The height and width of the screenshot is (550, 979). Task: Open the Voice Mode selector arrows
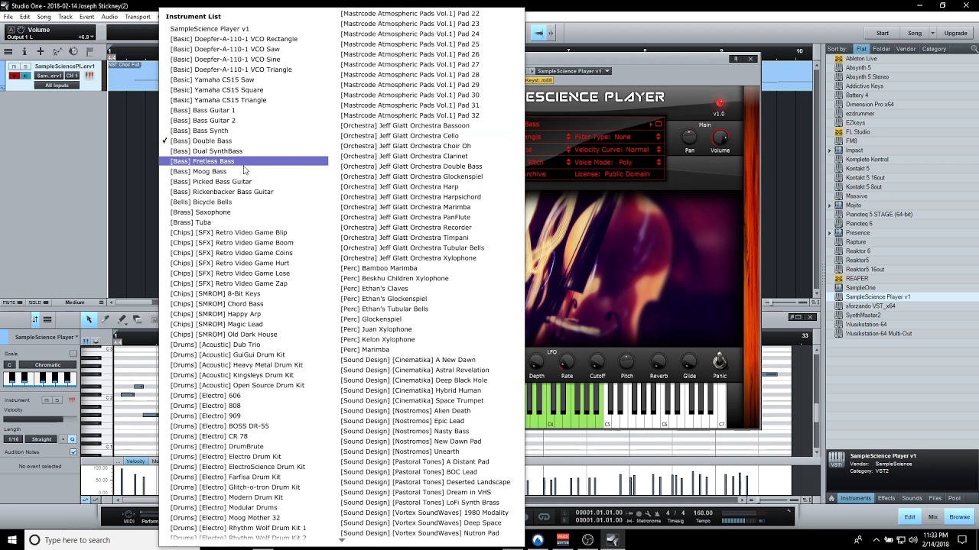click(659, 162)
